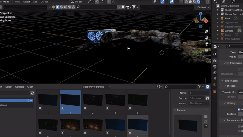Click the zoom viewport gizmo
This screenshot has height=137, width=243.
(207, 32)
